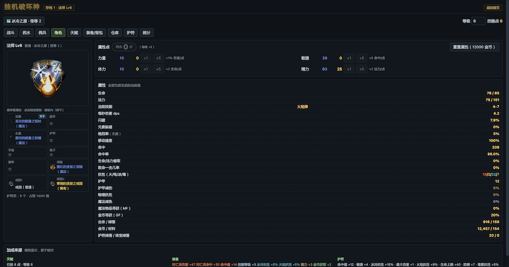The height and width of the screenshot is (267, 509).
Task: Click the 剩余 0 点 attribute points pill
Action: click(x=124, y=47)
